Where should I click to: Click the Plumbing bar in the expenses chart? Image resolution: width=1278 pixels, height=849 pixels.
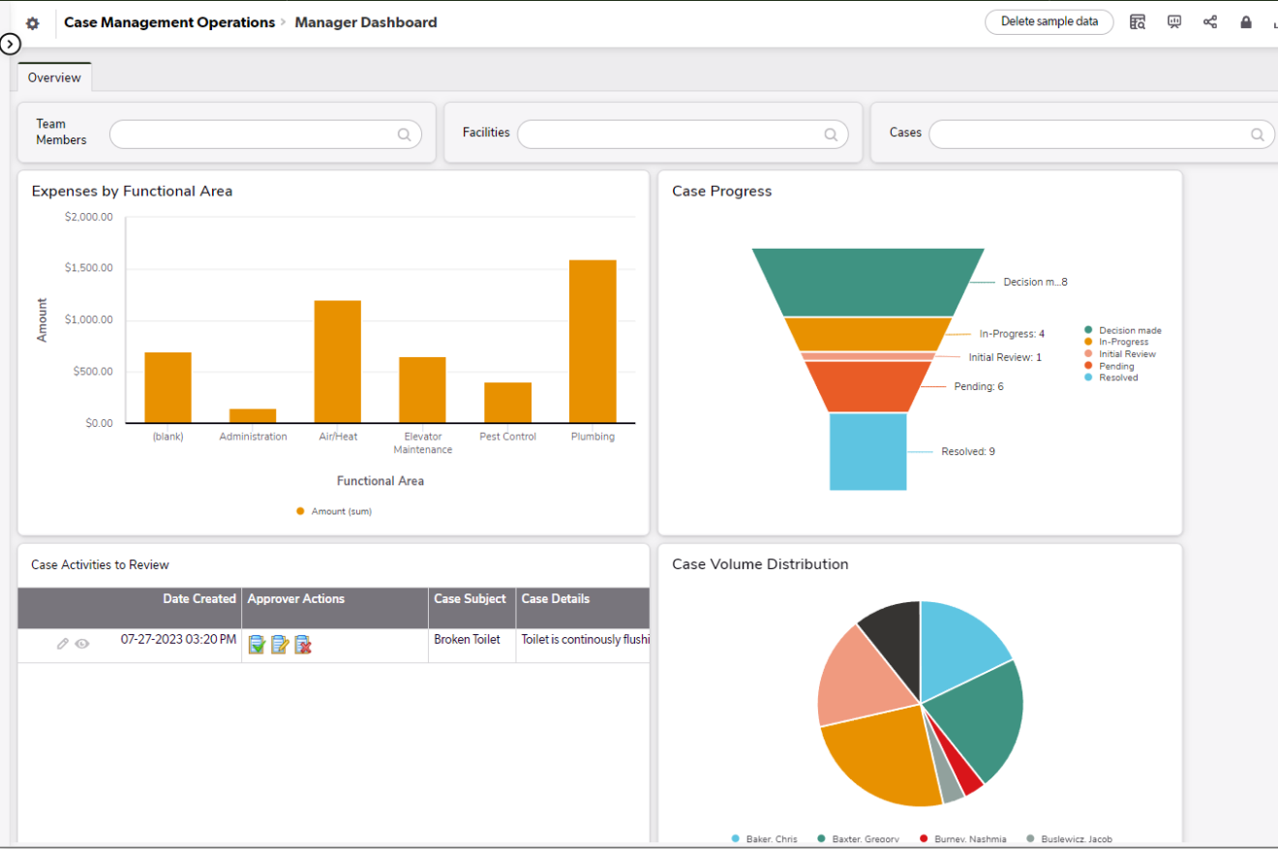pyautogui.click(x=593, y=341)
